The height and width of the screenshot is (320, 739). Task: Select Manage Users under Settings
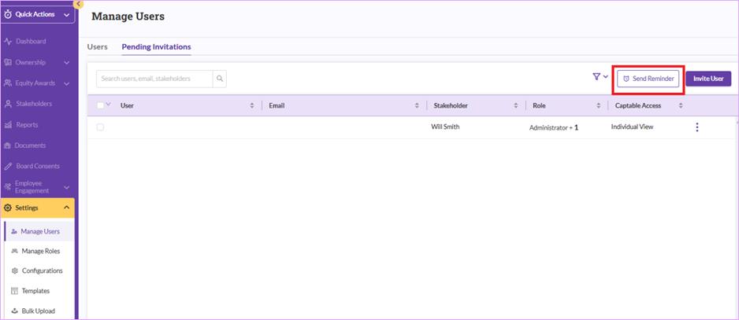click(x=39, y=231)
